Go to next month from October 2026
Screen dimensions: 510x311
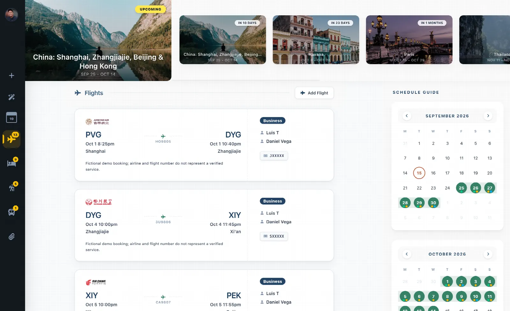click(488, 254)
